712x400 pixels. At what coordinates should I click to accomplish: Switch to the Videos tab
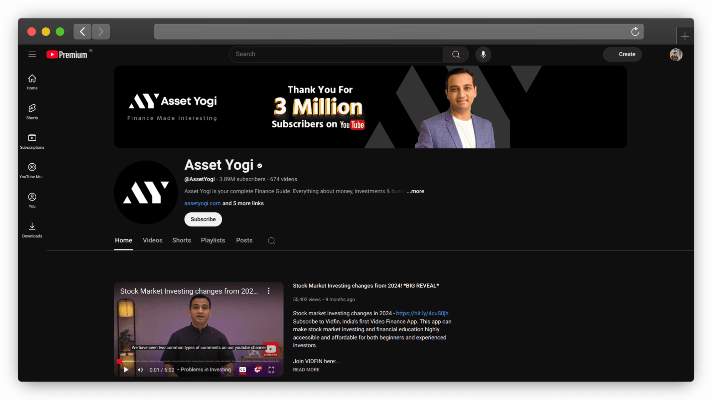tap(152, 241)
